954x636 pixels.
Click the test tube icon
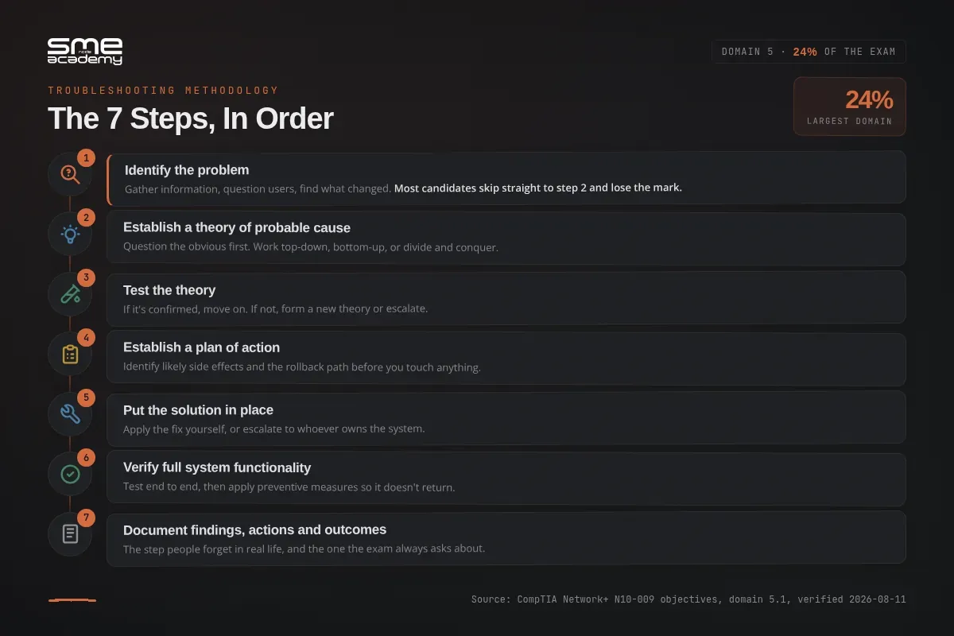(70, 294)
